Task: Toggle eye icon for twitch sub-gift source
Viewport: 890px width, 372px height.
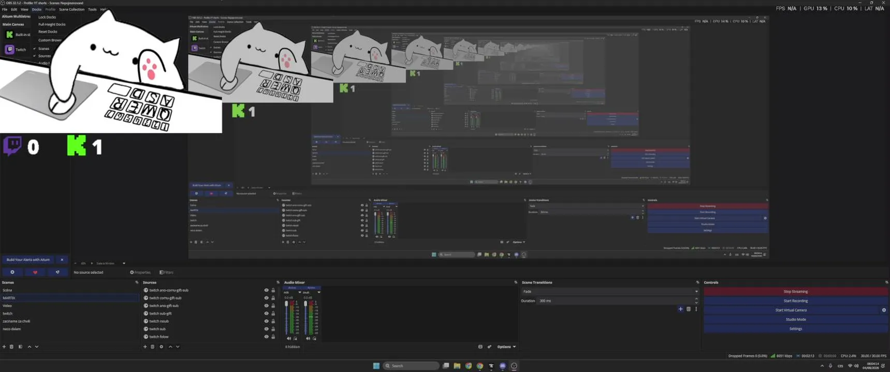Action: pos(267,314)
